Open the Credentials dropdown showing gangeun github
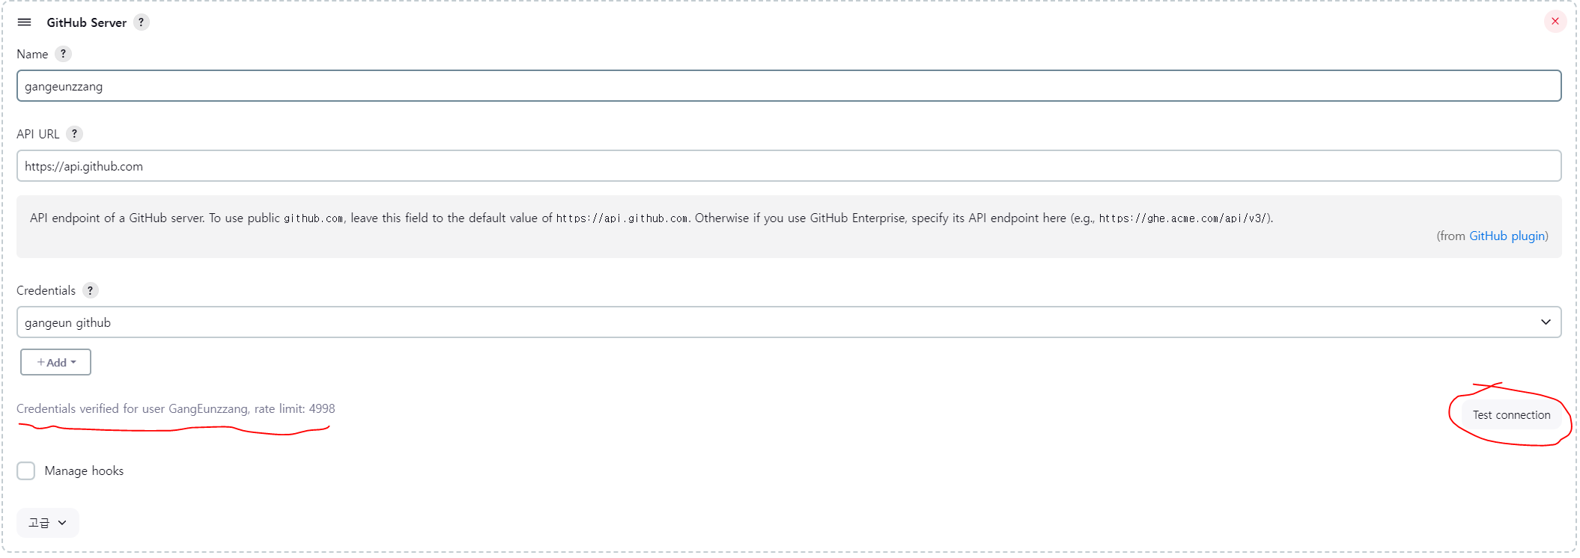The width and height of the screenshot is (1580, 558). pos(789,322)
